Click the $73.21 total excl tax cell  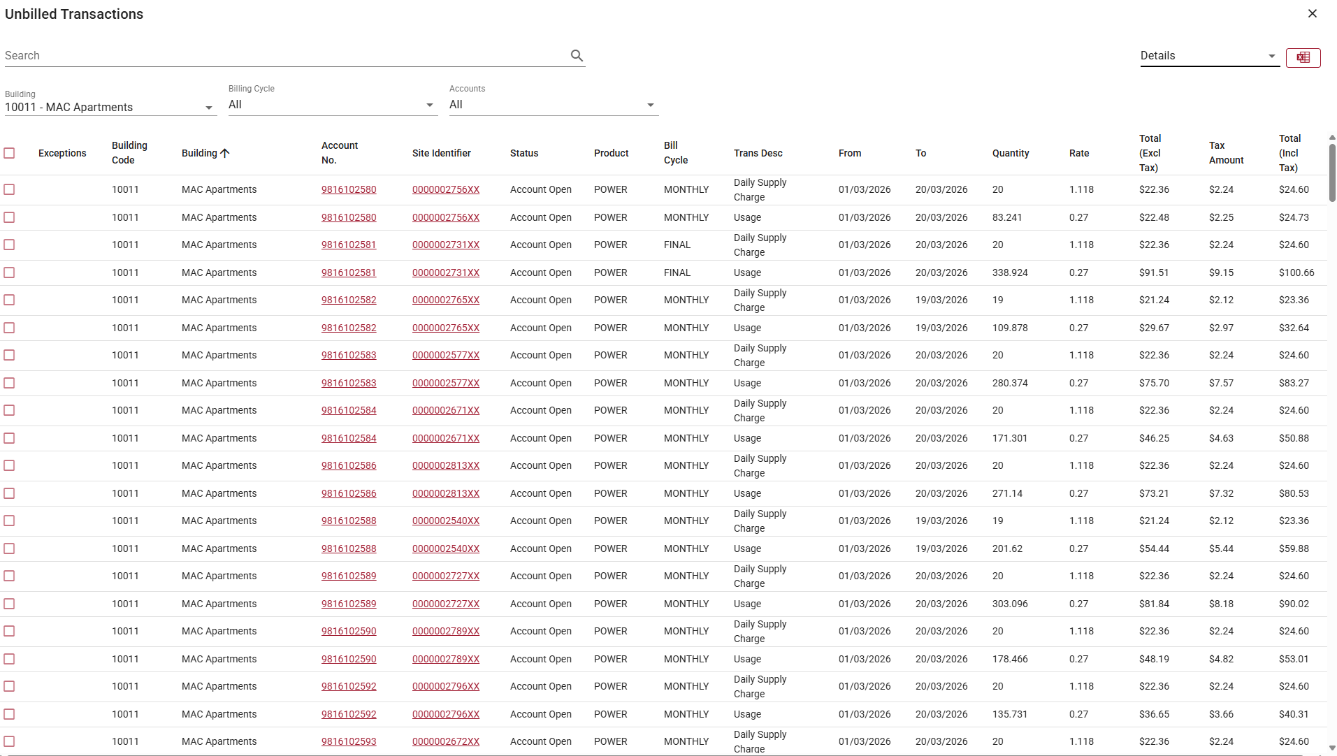tap(1154, 493)
